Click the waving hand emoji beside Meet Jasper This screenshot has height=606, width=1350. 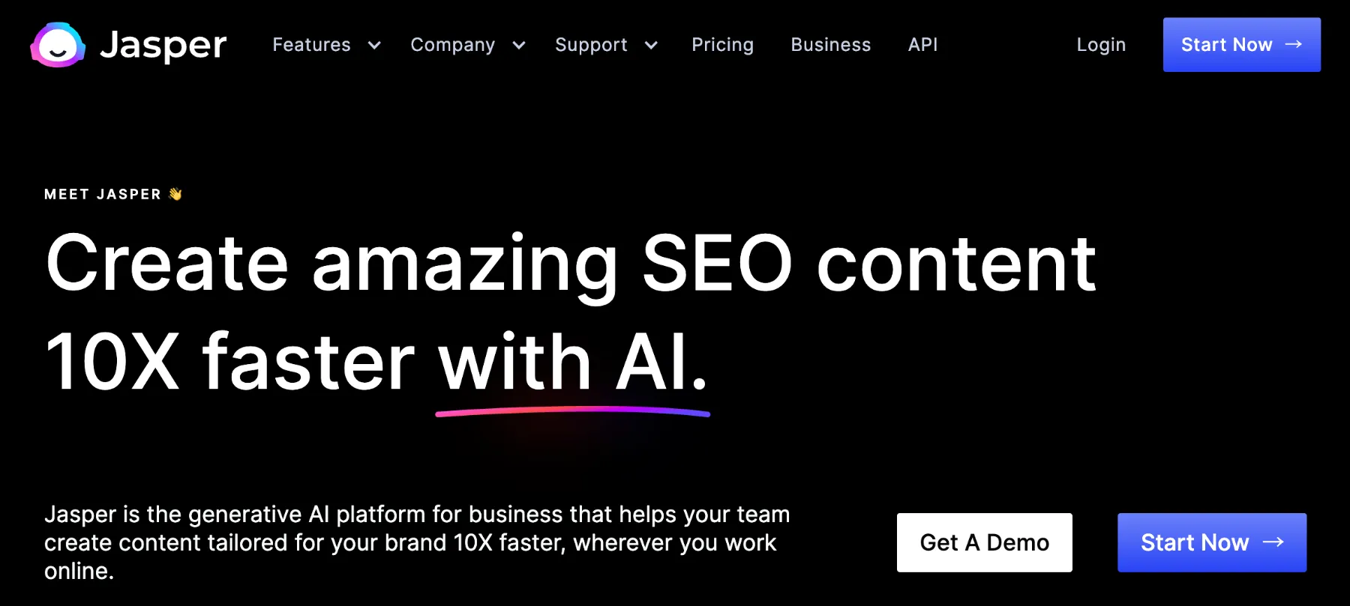(175, 194)
